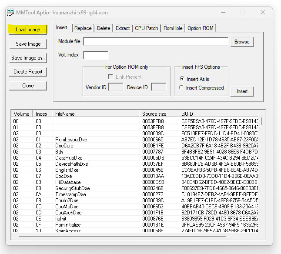The width and height of the screenshot is (281, 254).
Task: Click the FileName column header
Action: [x=96, y=114]
